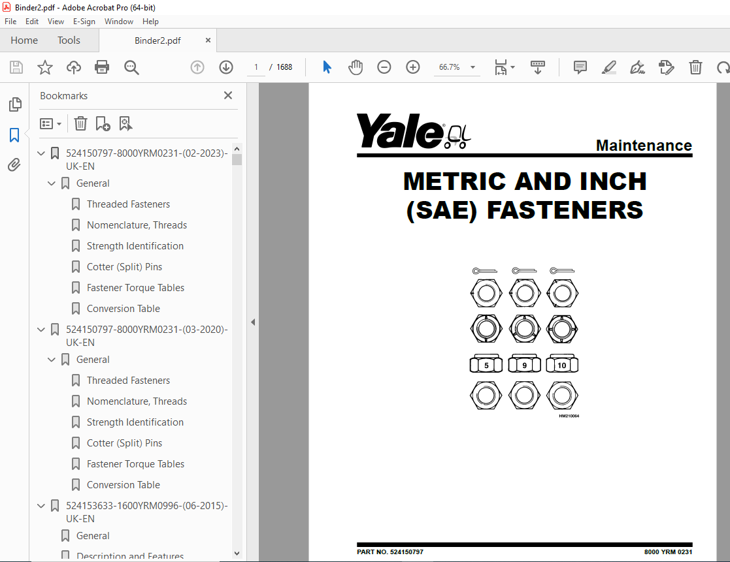Open second Threaded Fasteners bookmark
Image resolution: width=730 pixels, height=562 pixels.
pyautogui.click(x=128, y=381)
